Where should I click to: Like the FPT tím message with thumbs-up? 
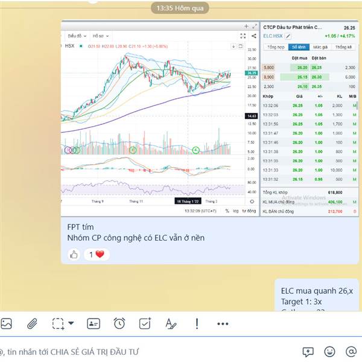point(74,255)
